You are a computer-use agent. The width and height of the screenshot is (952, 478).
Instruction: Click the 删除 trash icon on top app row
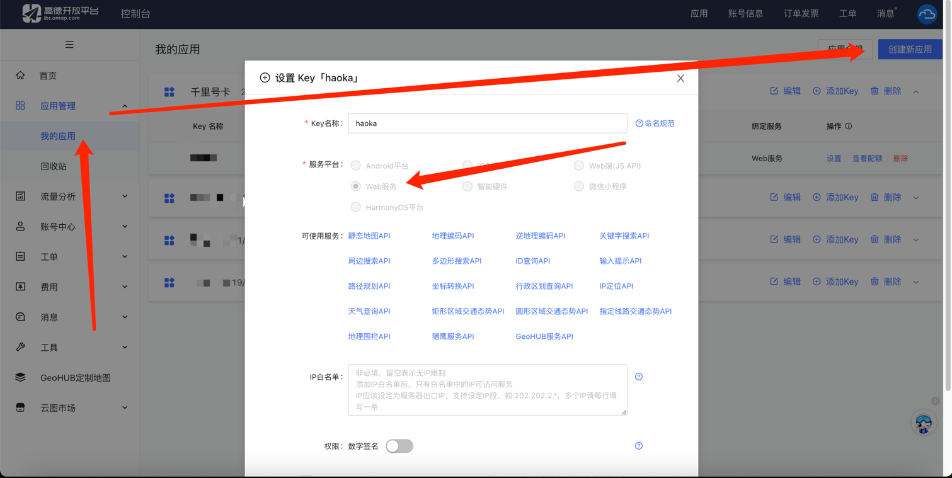click(x=876, y=91)
